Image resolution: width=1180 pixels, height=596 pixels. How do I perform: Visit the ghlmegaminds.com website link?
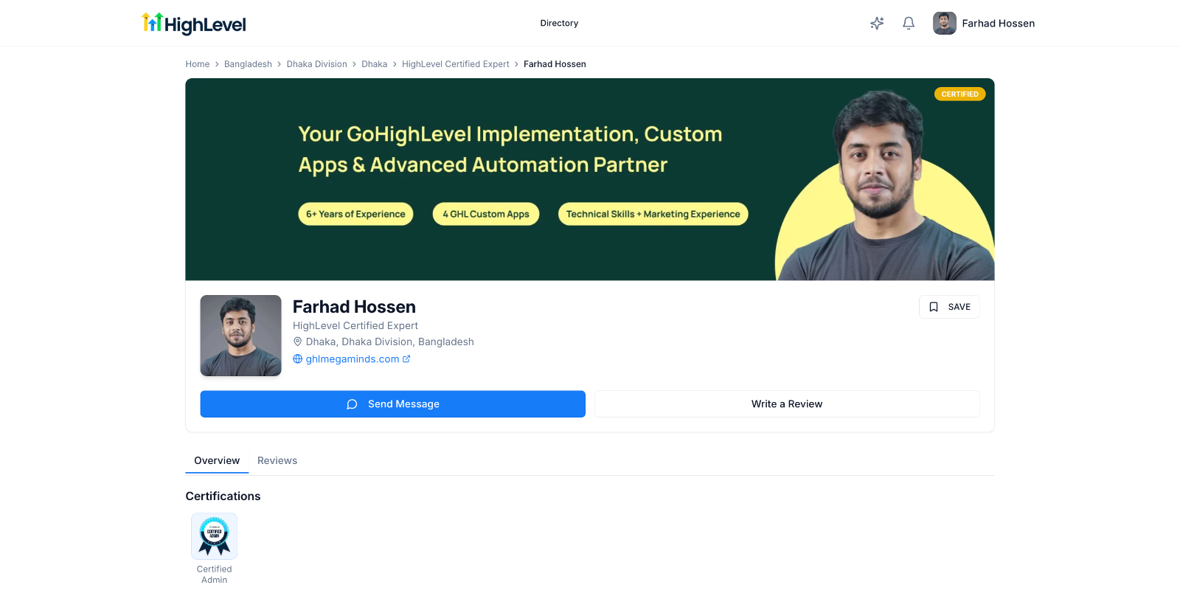pos(353,359)
